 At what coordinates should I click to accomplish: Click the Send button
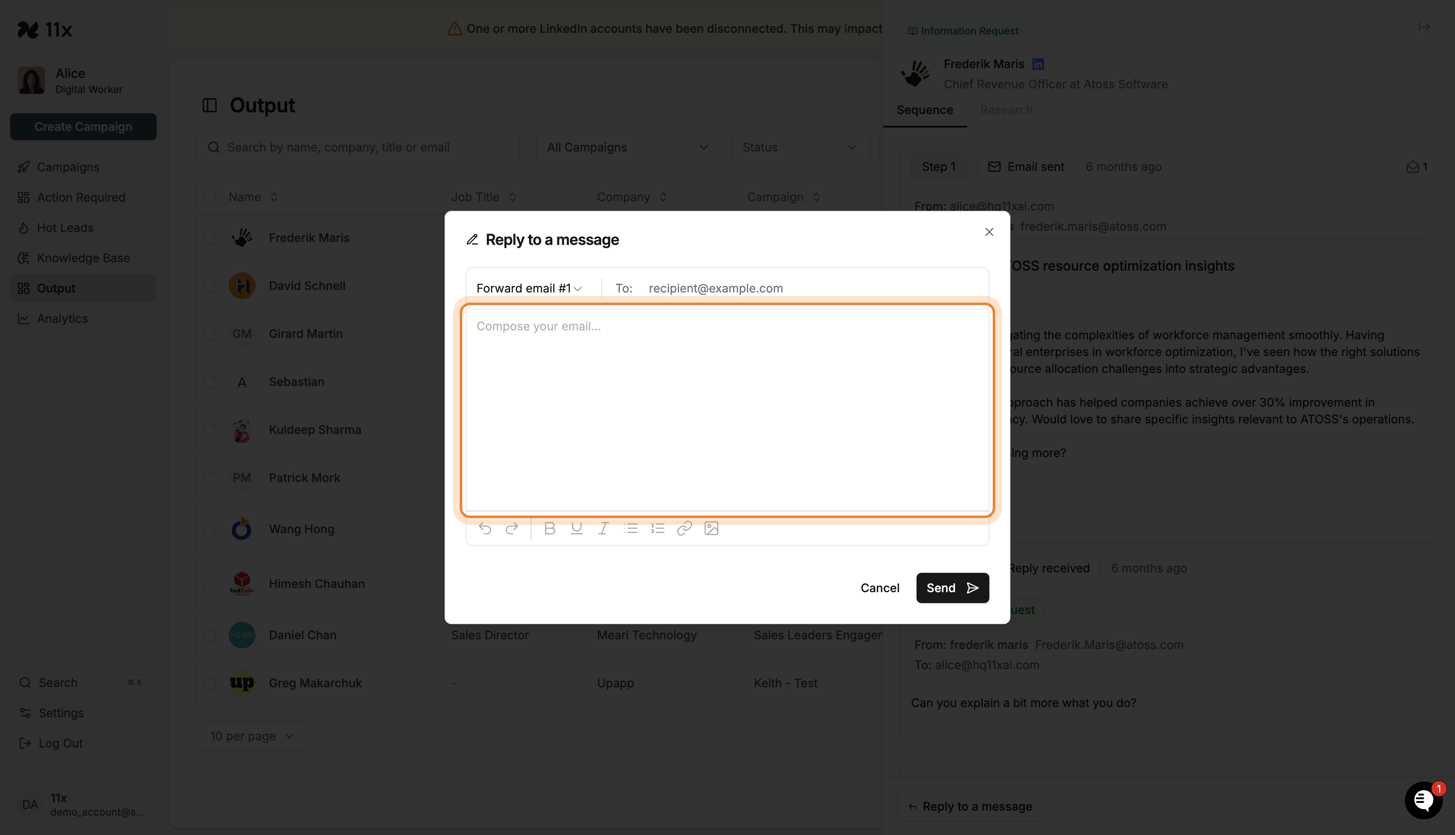pyautogui.click(x=951, y=588)
